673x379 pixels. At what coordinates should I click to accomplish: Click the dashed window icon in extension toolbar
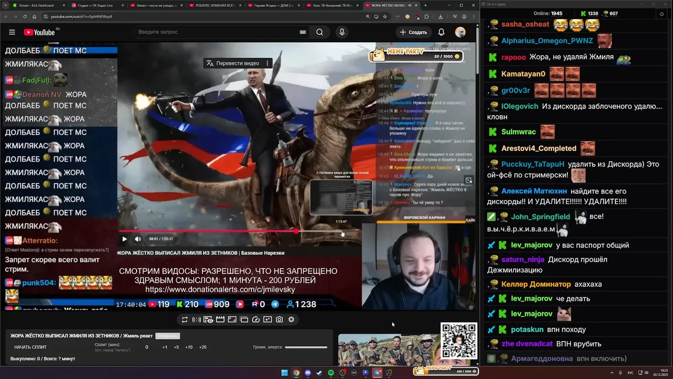pos(244,320)
